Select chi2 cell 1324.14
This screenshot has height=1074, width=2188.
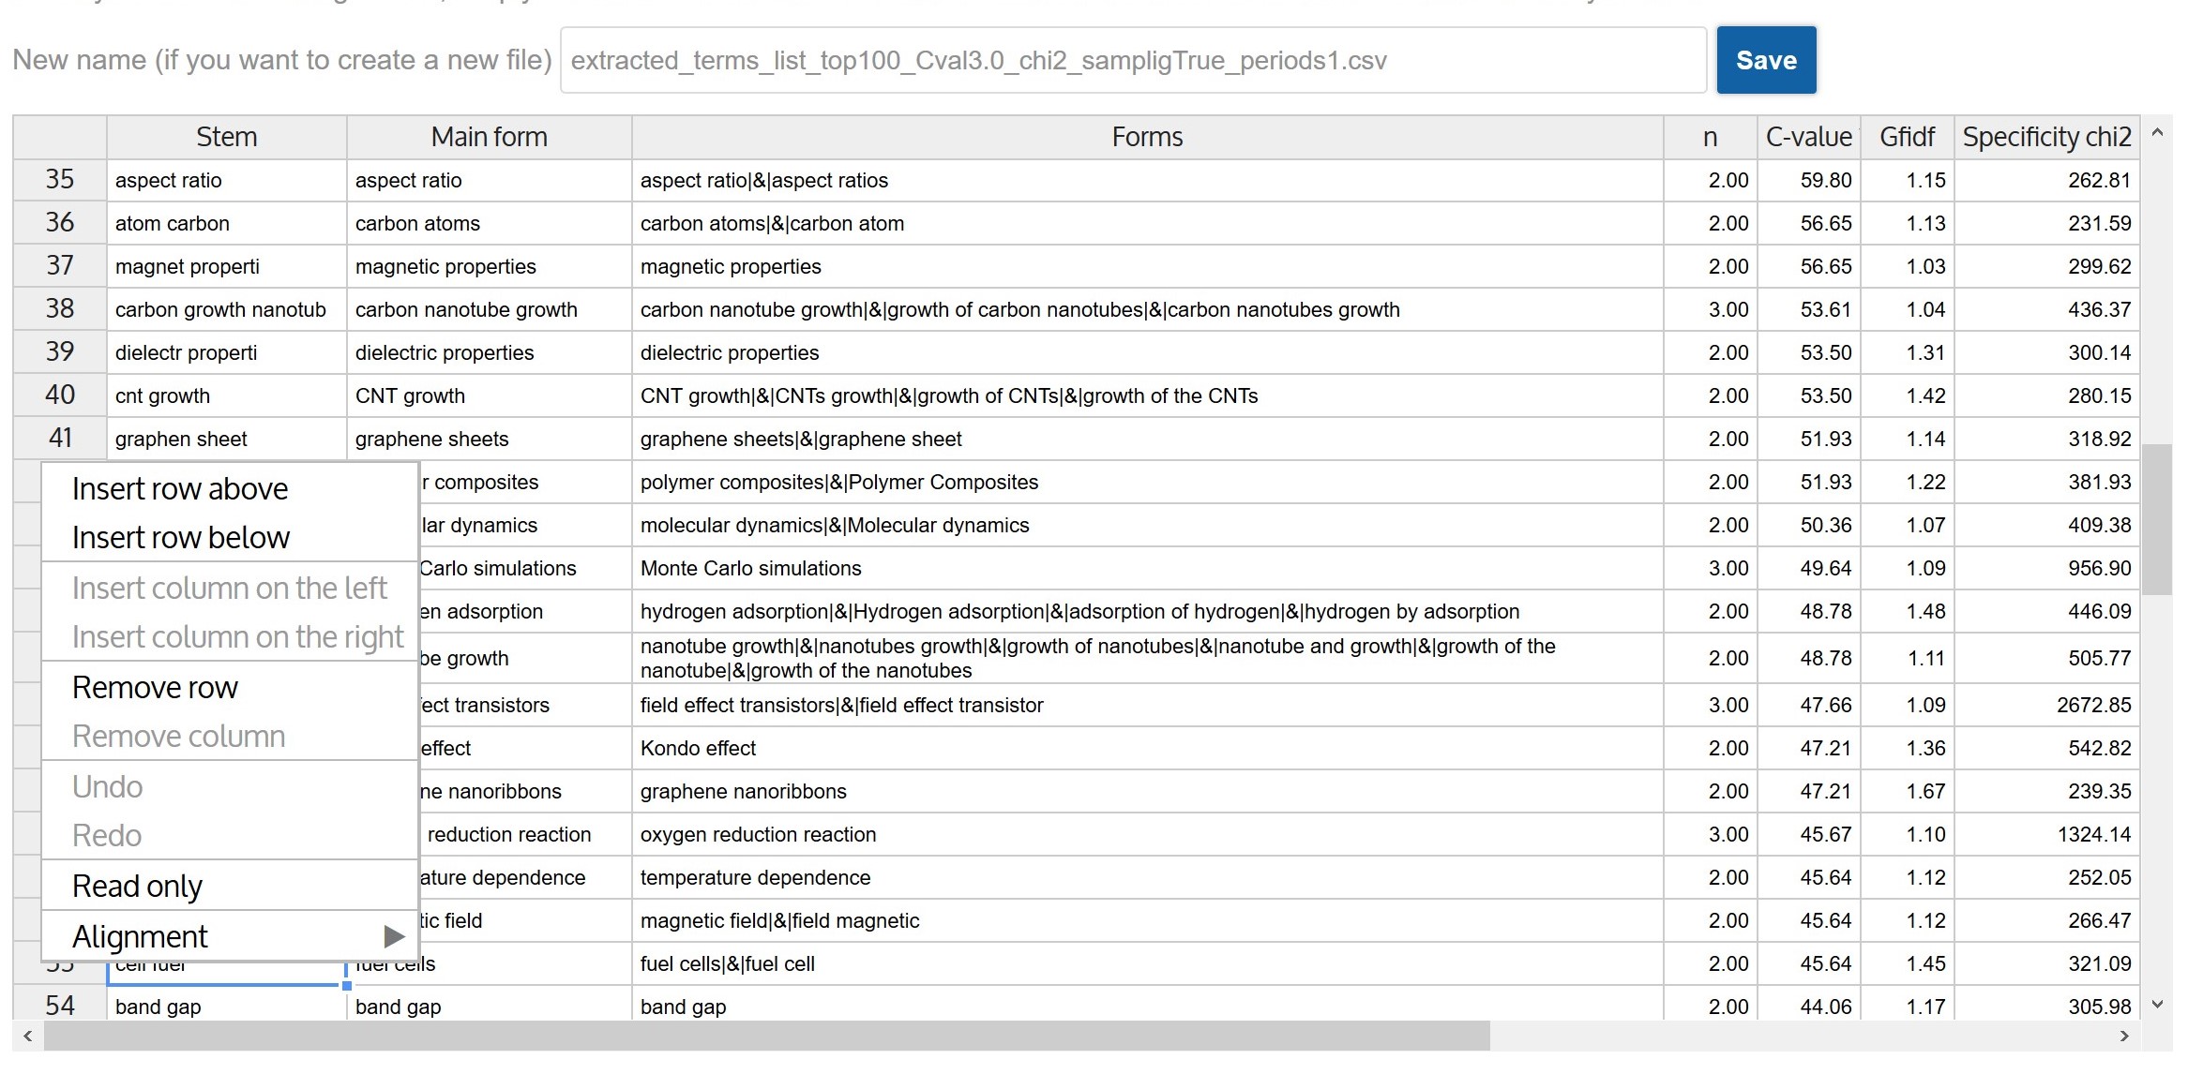(x=2047, y=834)
